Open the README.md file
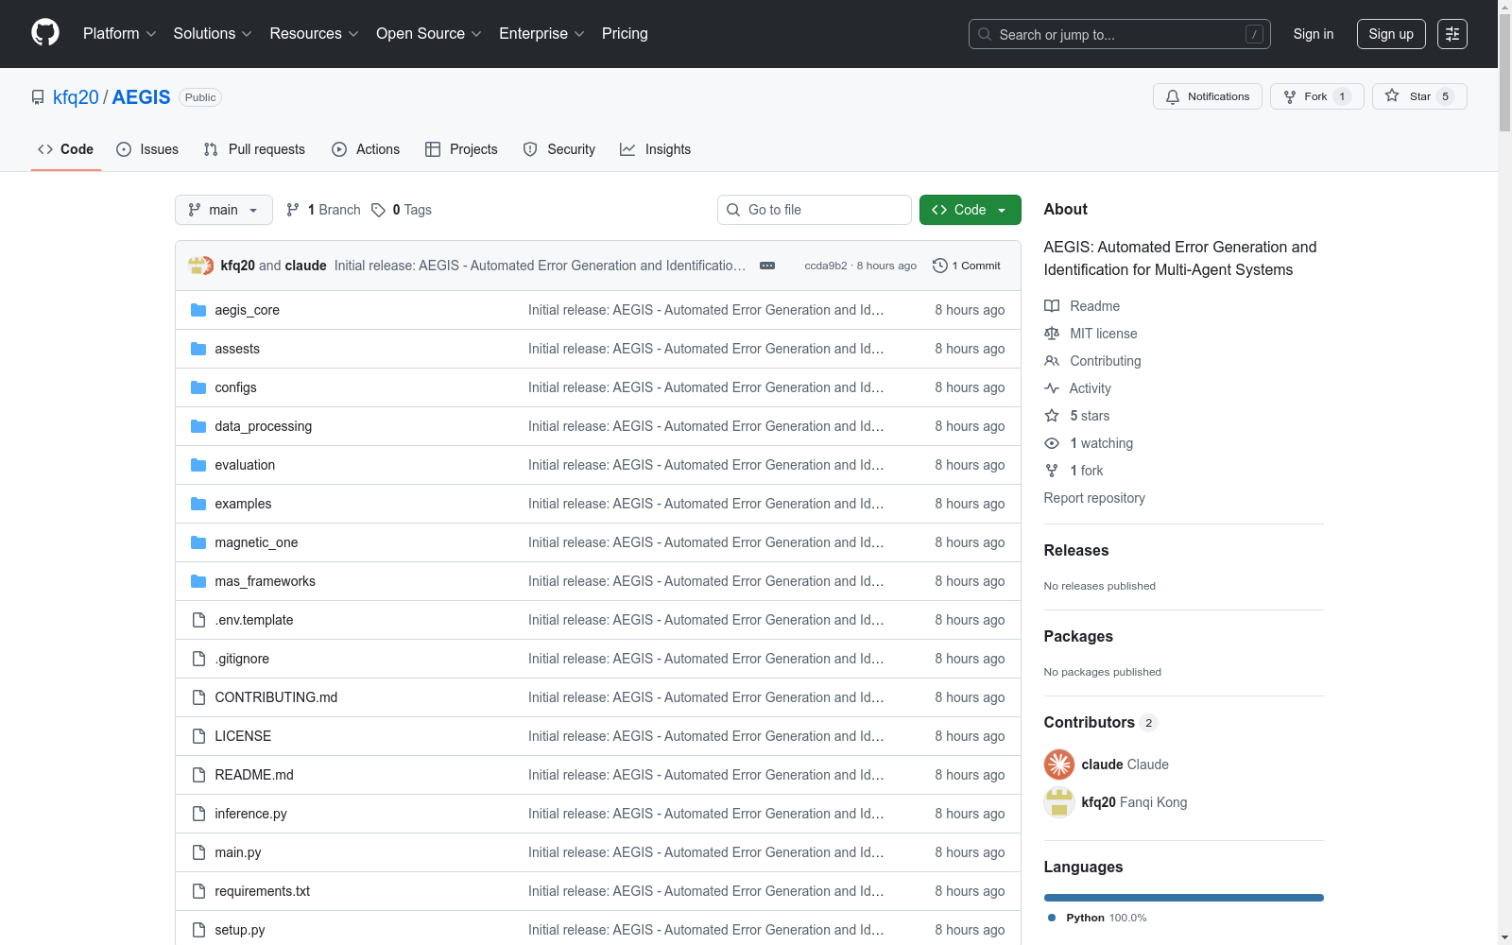1512x945 pixels. (254, 775)
